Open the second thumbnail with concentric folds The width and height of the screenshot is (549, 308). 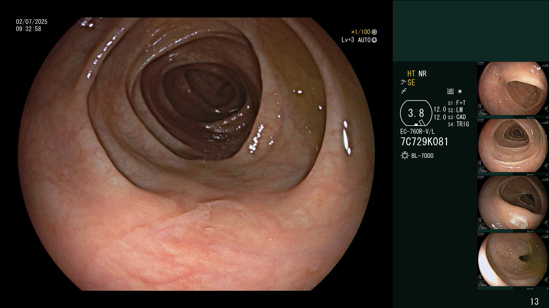point(513,145)
